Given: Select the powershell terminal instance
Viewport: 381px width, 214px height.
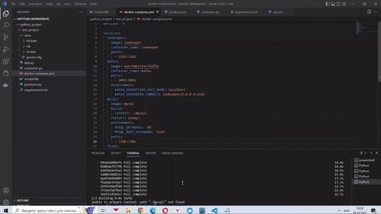Looking at the screenshot, I should pos(366,160).
